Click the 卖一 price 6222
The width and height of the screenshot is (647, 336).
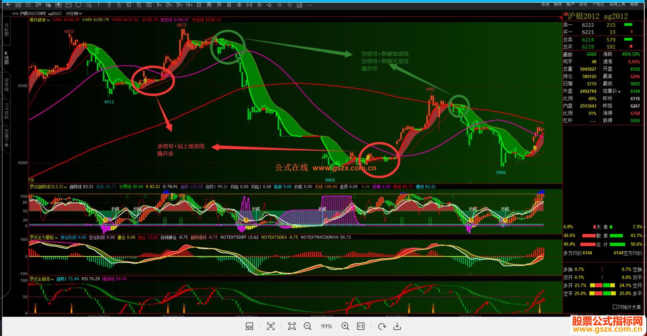coord(588,25)
